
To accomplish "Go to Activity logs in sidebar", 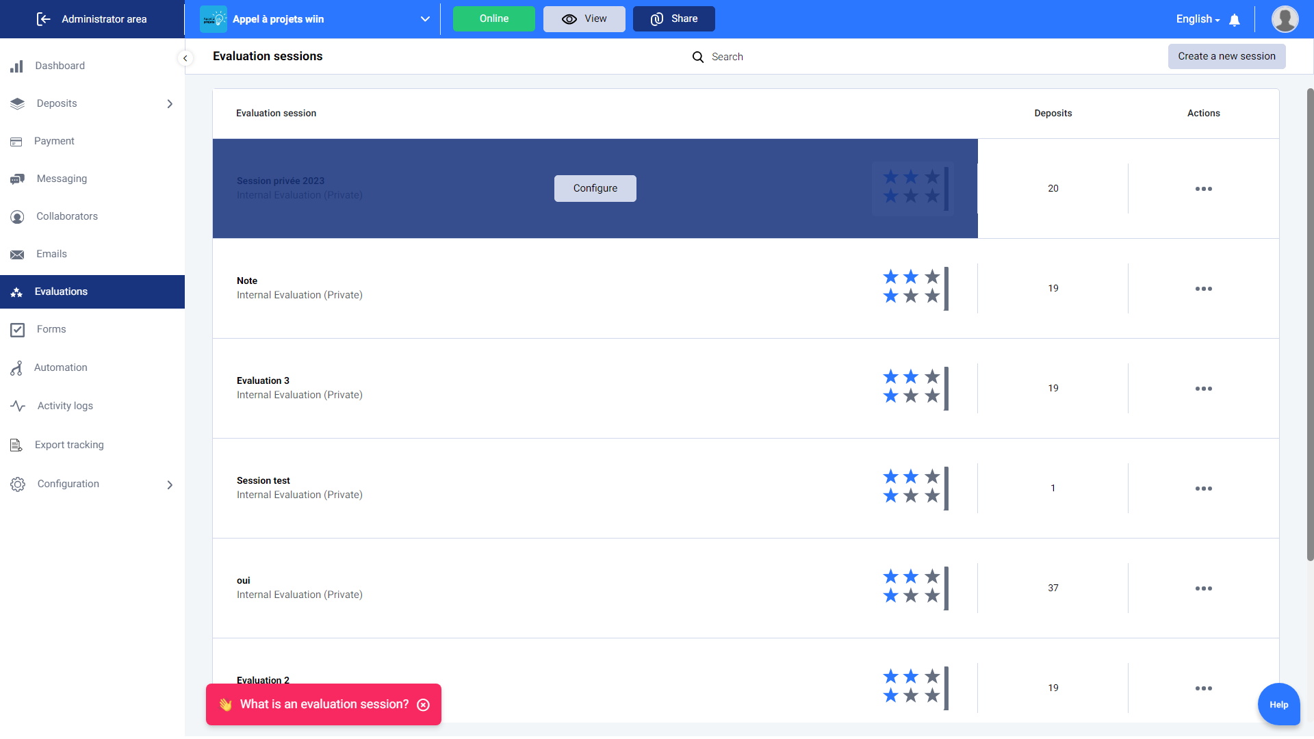I will [64, 406].
